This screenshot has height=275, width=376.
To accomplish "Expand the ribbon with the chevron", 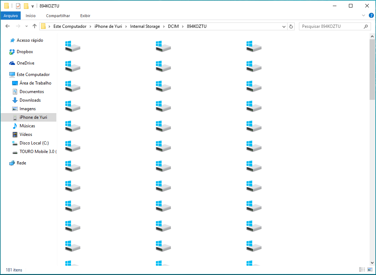I will point(363,15).
